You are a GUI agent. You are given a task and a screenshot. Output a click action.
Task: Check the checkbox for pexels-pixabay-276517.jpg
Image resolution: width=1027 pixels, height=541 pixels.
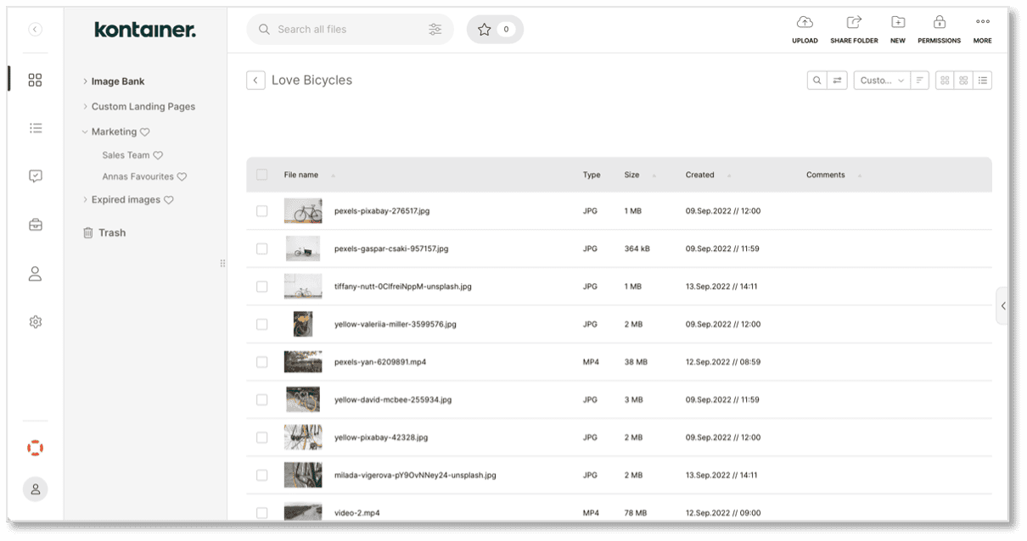point(262,211)
